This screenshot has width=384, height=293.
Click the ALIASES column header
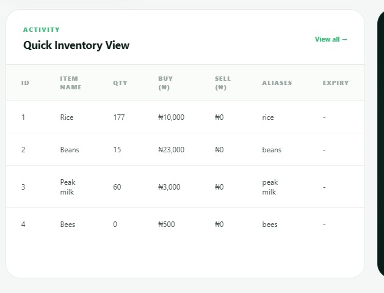277,83
